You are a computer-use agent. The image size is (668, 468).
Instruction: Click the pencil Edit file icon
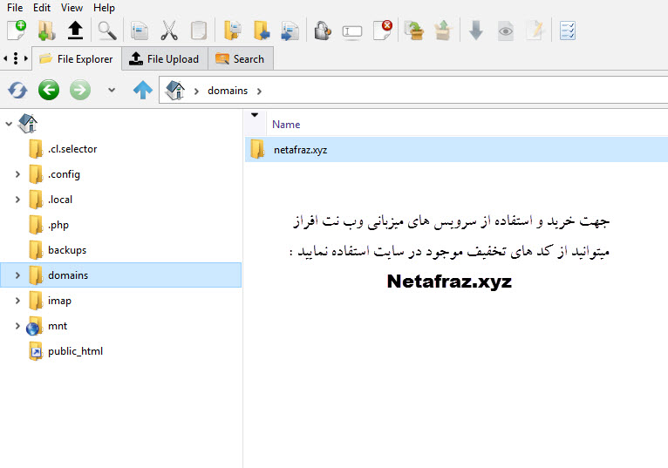click(x=535, y=31)
